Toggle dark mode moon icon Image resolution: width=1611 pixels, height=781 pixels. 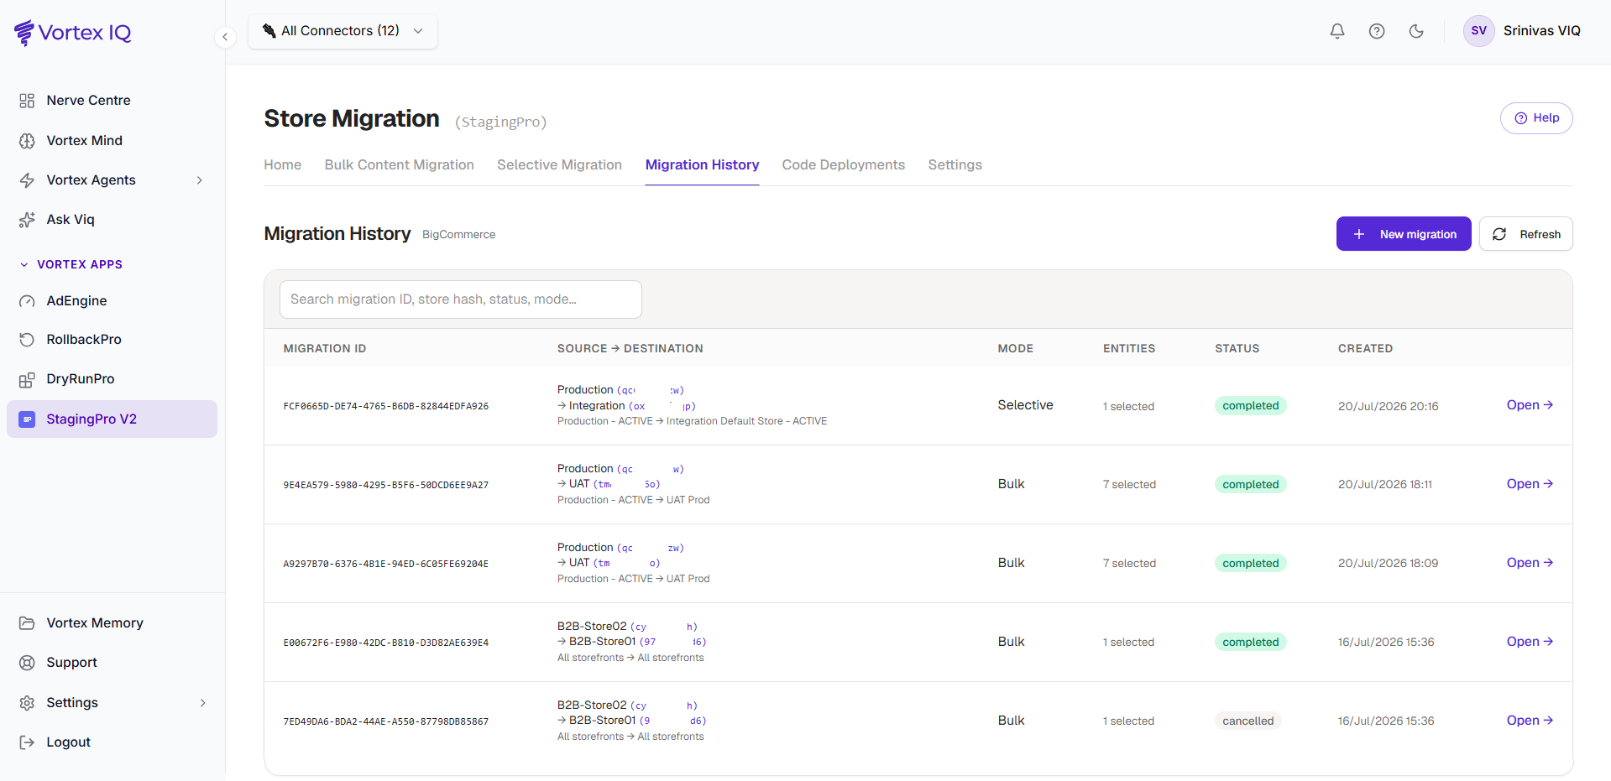1416,31
